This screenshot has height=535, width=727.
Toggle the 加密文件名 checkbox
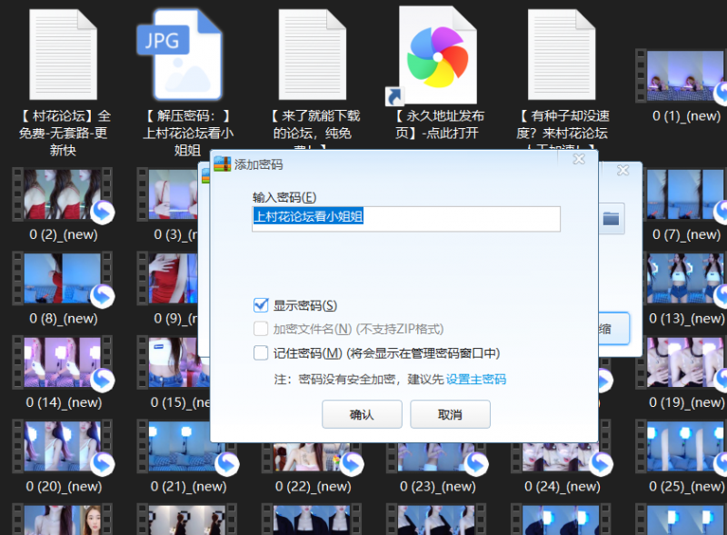coord(262,329)
